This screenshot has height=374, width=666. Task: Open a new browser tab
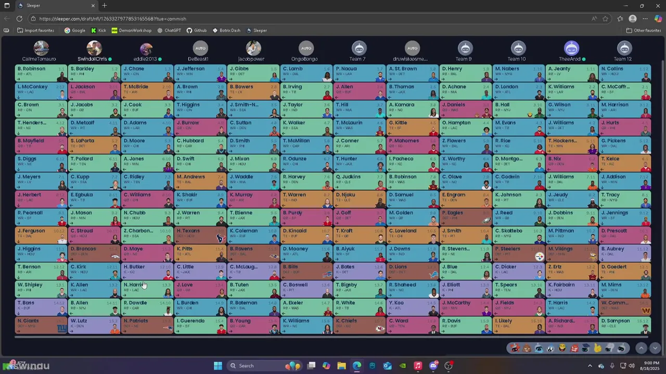[x=105, y=6]
